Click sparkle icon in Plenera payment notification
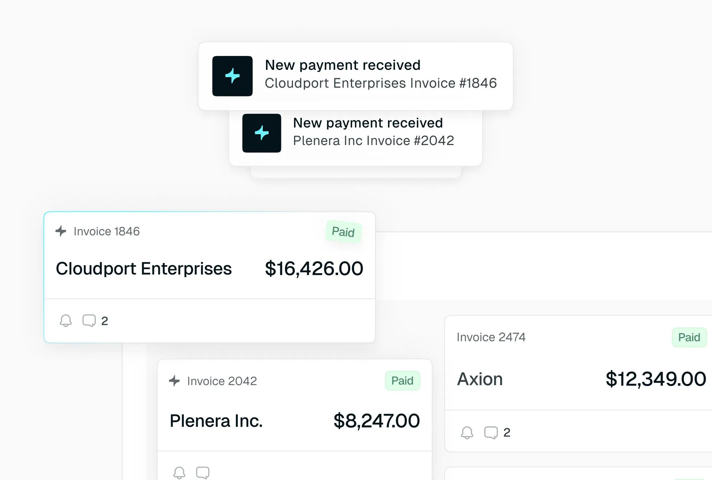The width and height of the screenshot is (712, 480). click(262, 133)
